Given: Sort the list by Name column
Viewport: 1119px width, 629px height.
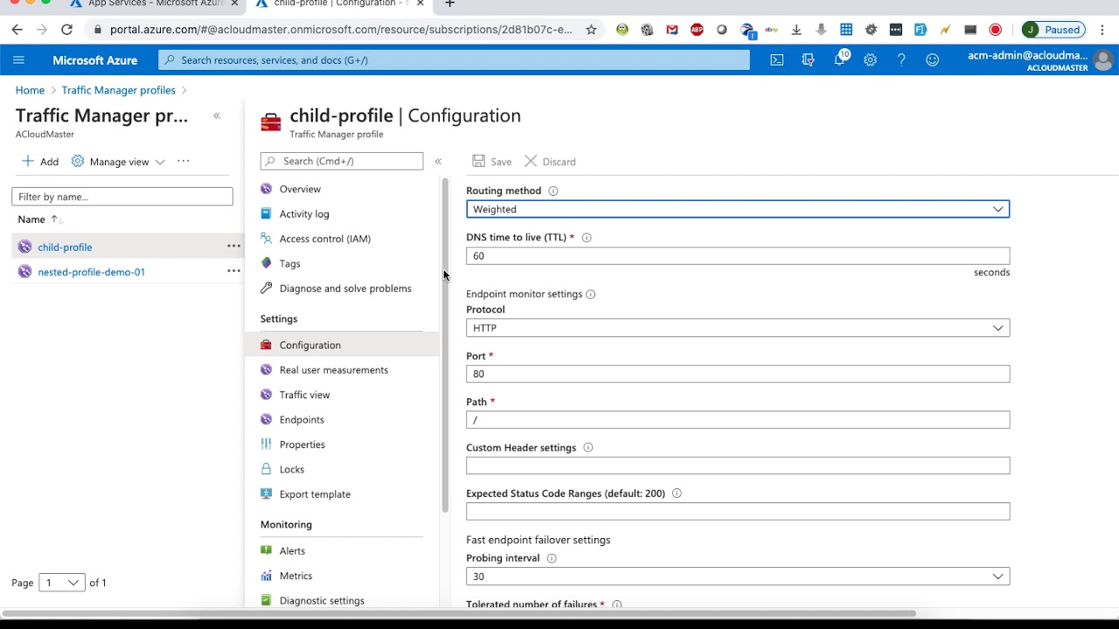Looking at the screenshot, I should (x=39, y=219).
